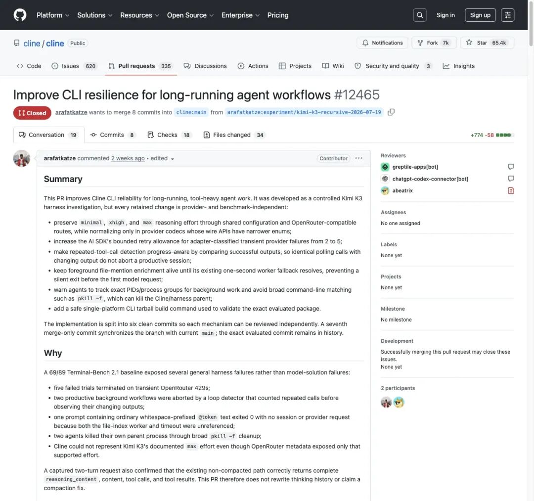Open the GitHub homepage logo
Image resolution: width=534 pixels, height=501 pixels.
click(x=20, y=15)
